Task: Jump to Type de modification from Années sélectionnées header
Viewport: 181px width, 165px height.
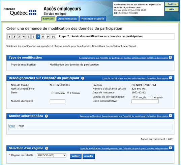Action: pyautogui.click(x=90, y=116)
